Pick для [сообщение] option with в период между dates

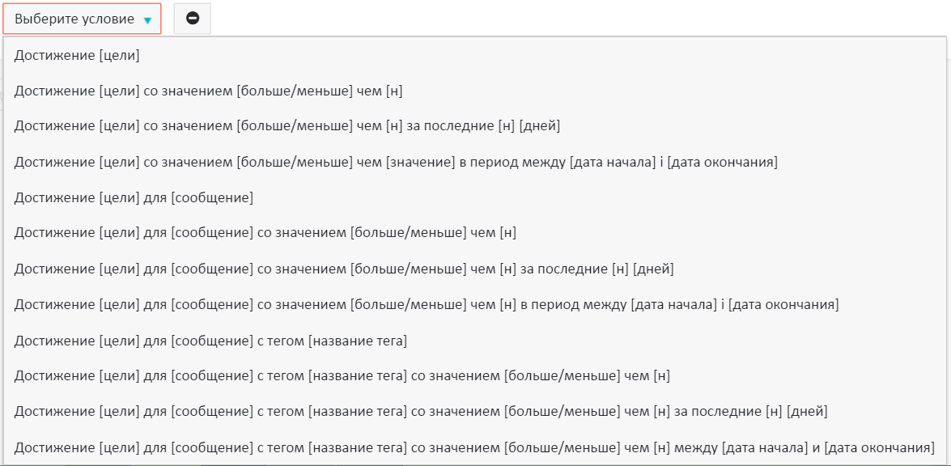tap(427, 305)
